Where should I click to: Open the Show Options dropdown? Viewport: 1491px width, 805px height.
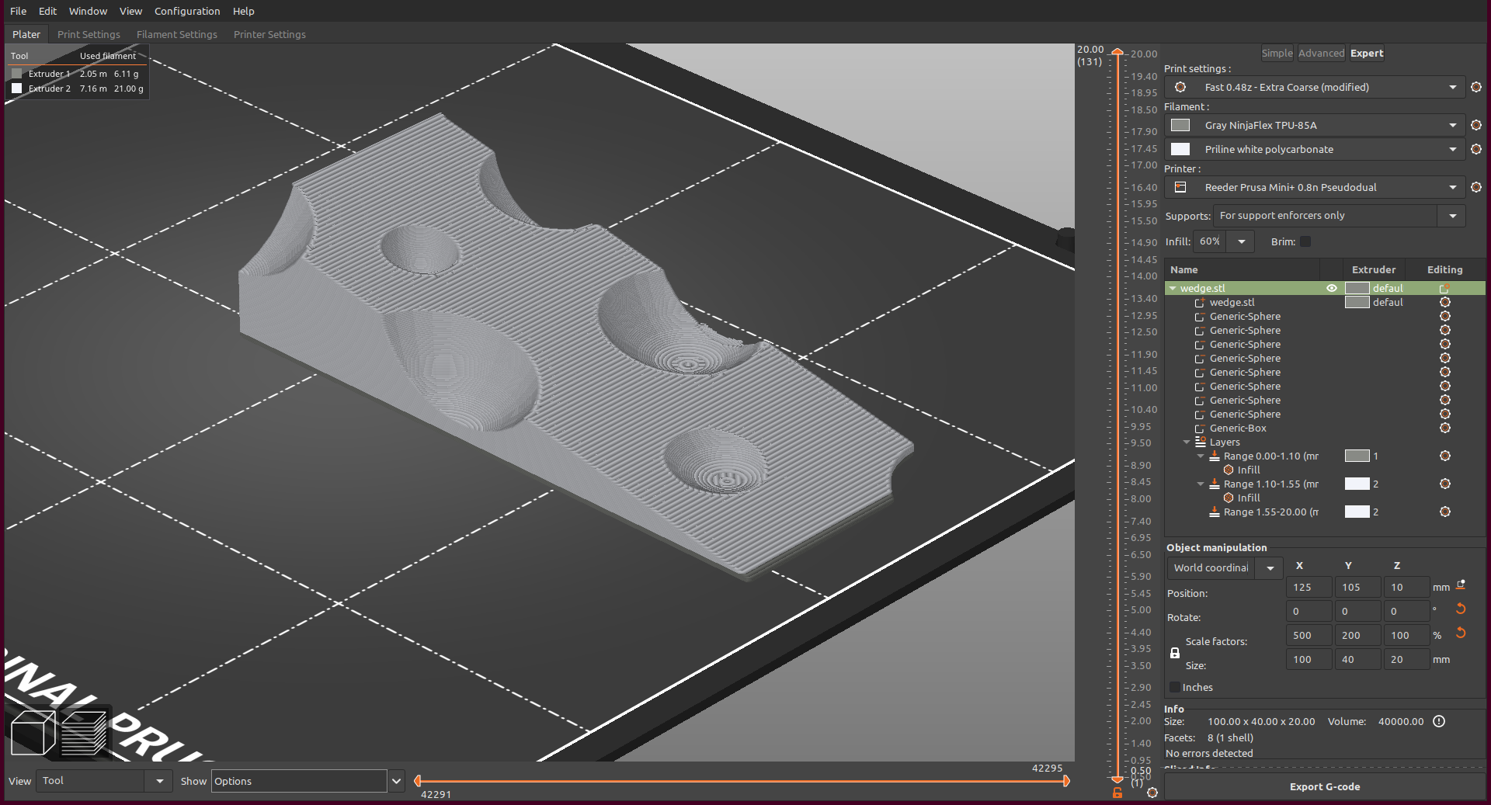click(396, 781)
